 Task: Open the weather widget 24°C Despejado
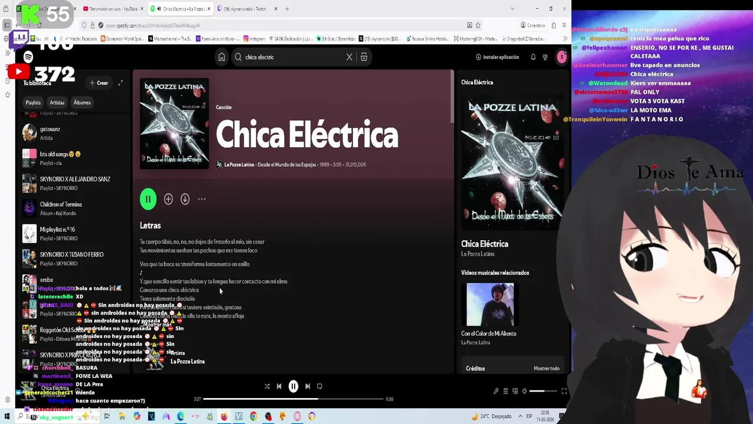click(x=492, y=416)
